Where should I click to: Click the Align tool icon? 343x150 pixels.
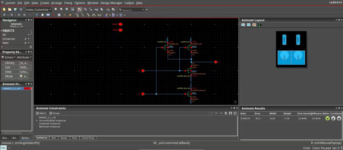pyautogui.click(x=113, y=15)
